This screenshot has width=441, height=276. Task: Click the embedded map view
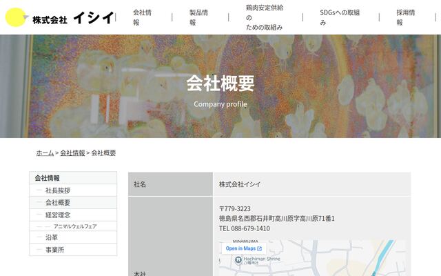[312, 258]
